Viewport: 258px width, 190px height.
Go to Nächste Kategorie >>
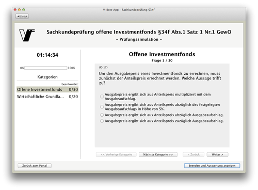(158, 154)
